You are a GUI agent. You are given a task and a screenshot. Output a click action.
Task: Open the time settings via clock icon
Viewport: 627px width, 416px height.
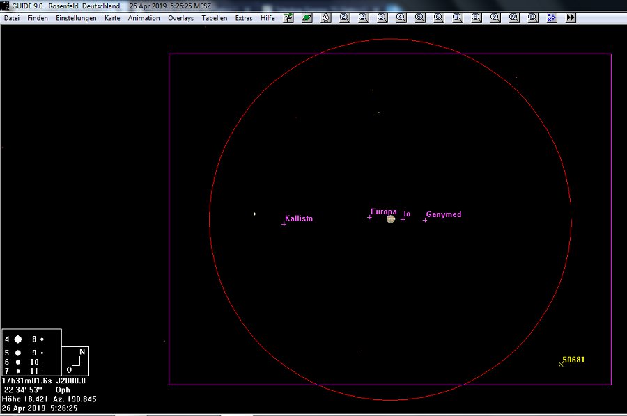tap(326, 18)
